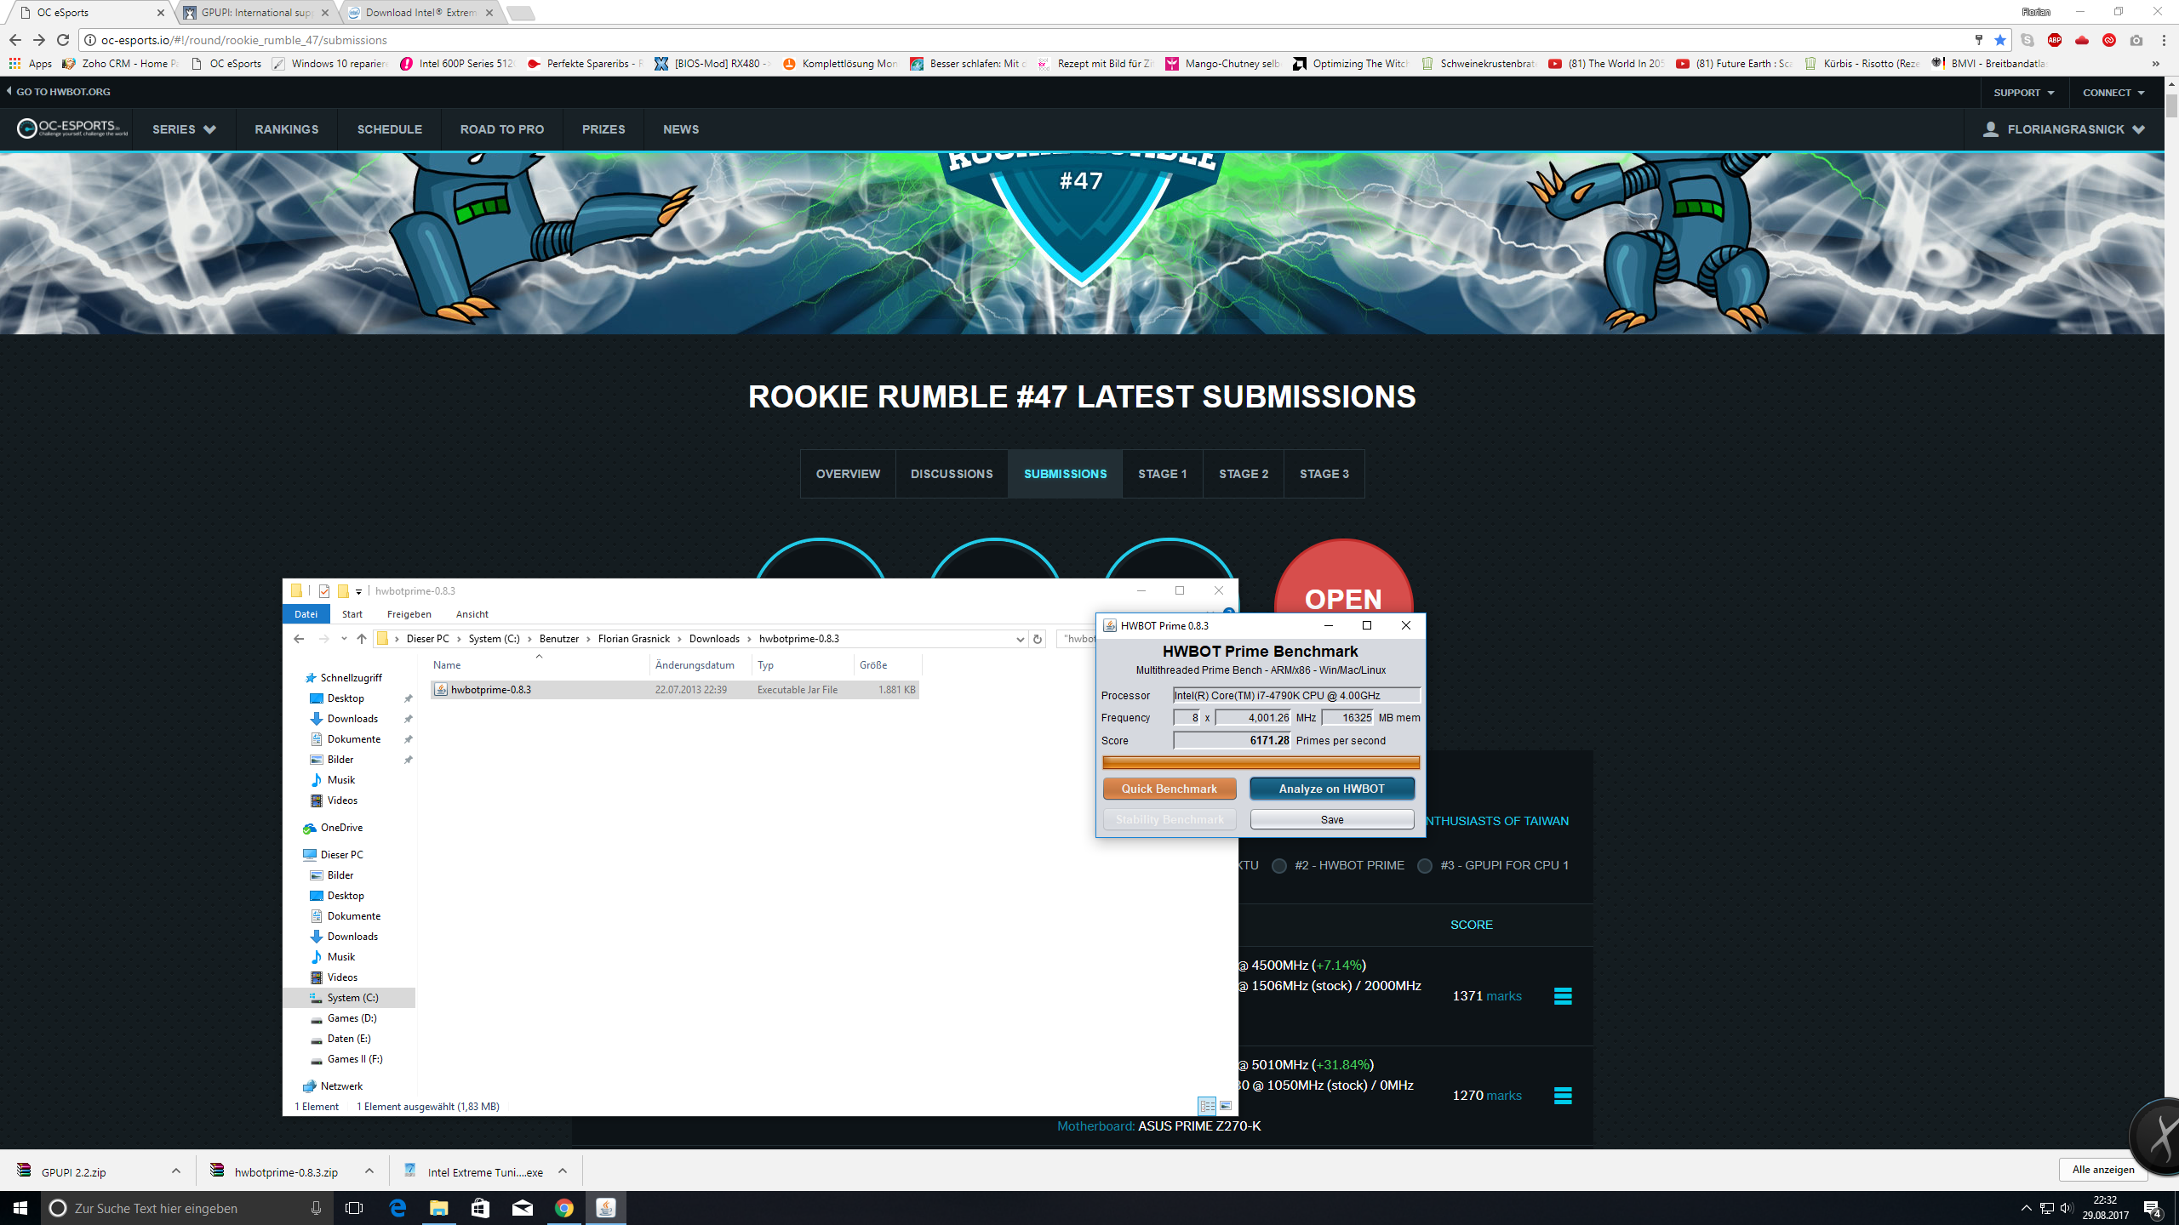Open volume control in system tray
2179x1225 pixels.
click(x=2067, y=1208)
